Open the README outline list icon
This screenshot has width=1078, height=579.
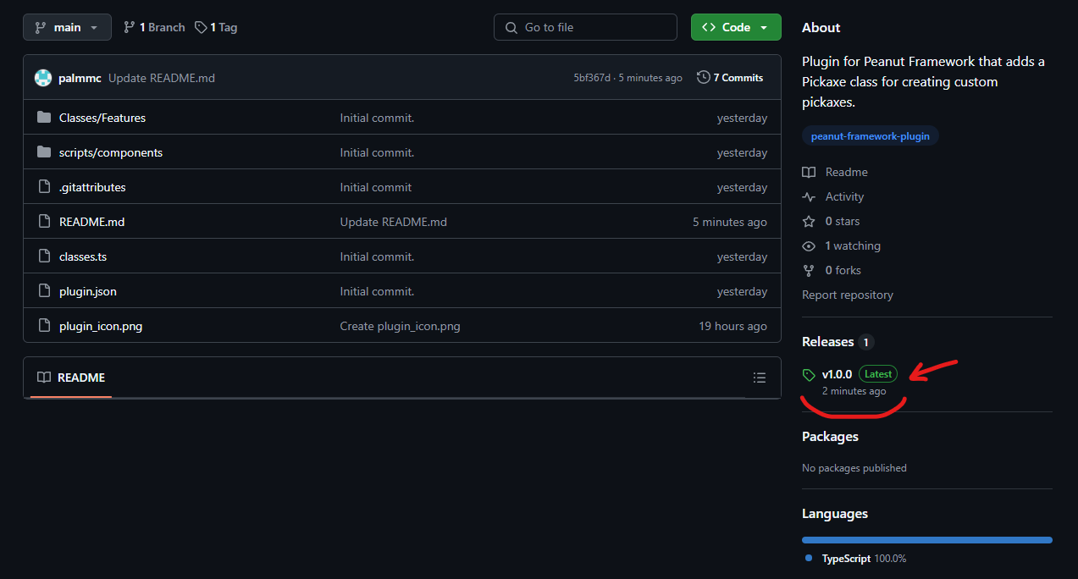(x=760, y=378)
